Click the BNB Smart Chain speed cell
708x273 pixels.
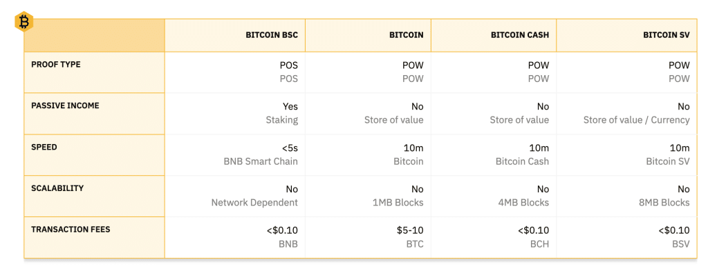point(261,161)
